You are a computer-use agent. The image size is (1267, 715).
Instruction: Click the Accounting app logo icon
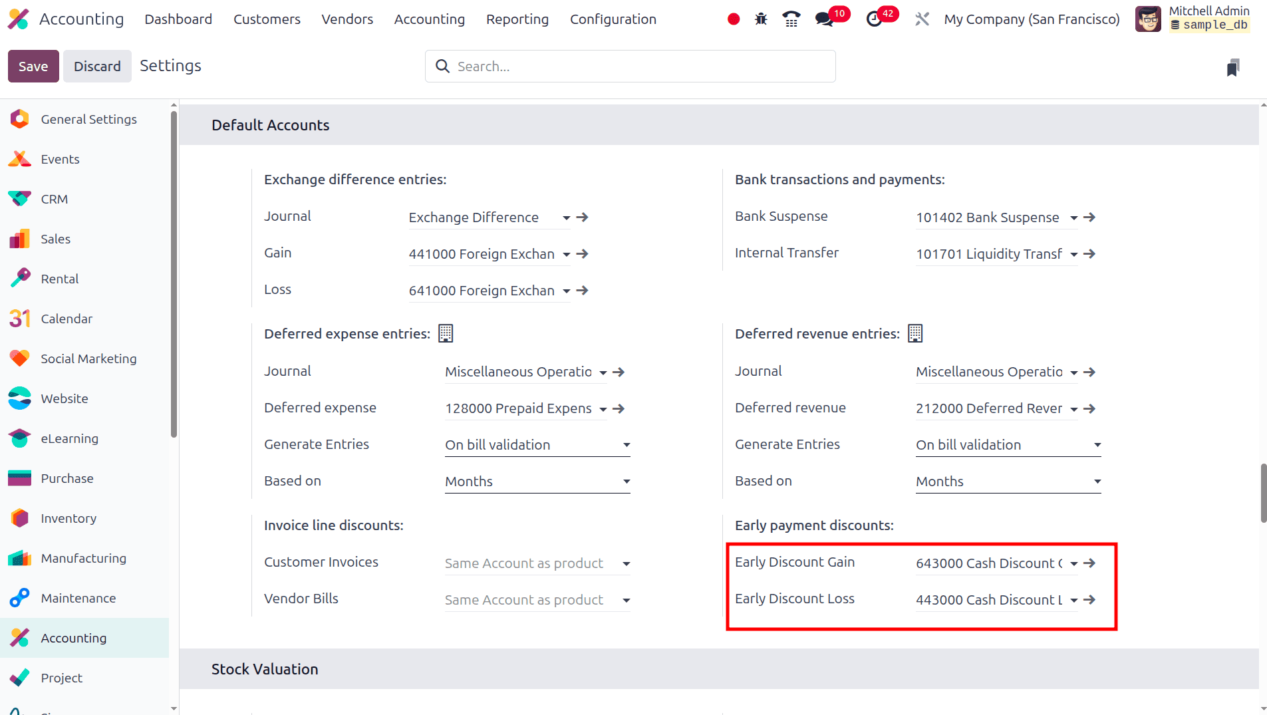[18, 19]
